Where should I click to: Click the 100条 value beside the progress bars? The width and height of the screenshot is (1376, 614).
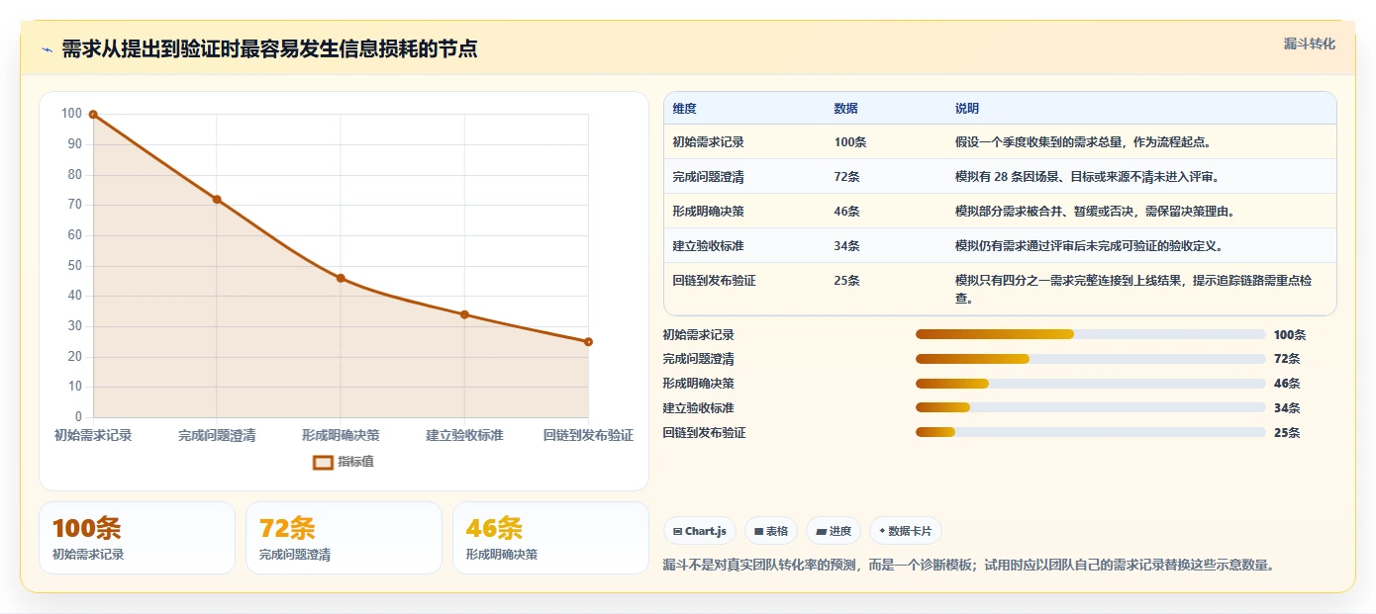click(x=1289, y=335)
